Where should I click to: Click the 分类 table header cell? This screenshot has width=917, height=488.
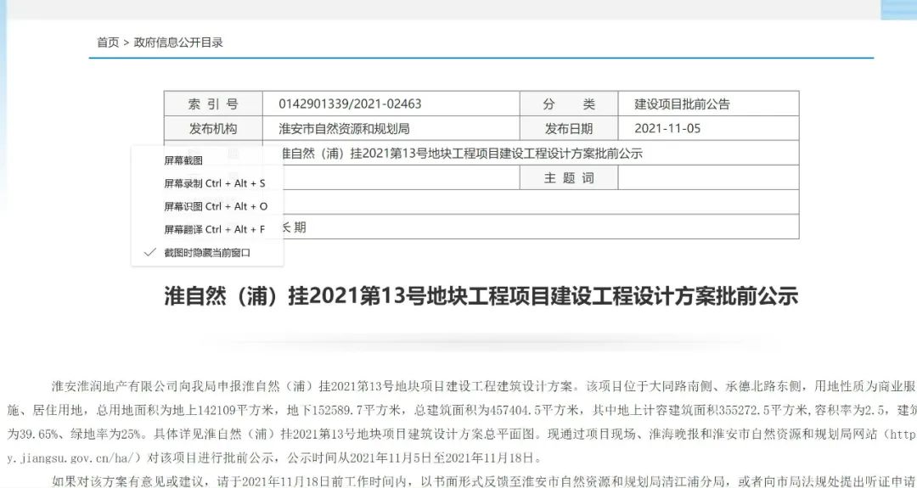coord(569,104)
